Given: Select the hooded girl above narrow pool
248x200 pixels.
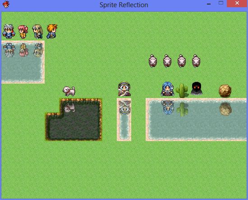Looking at the screenshot, I should tap(124, 89).
